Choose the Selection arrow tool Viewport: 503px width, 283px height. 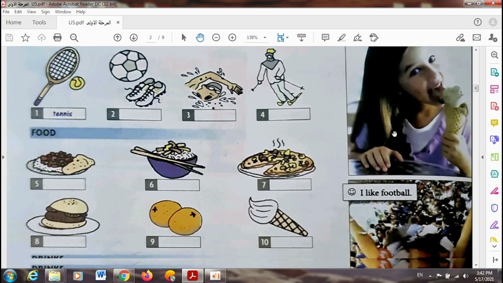(x=184, y=38)
